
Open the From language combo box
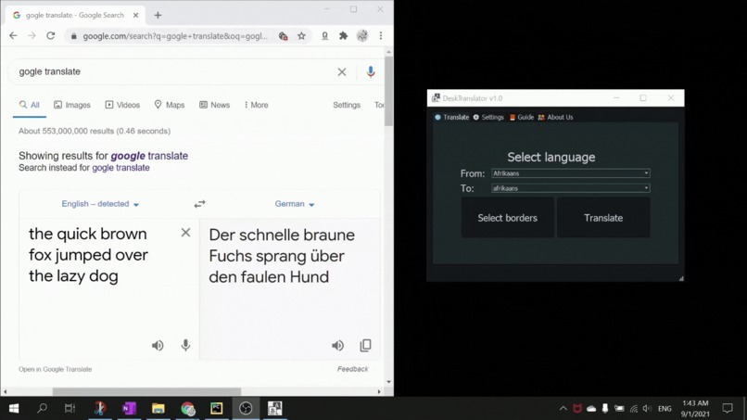[x=571, y=173]
